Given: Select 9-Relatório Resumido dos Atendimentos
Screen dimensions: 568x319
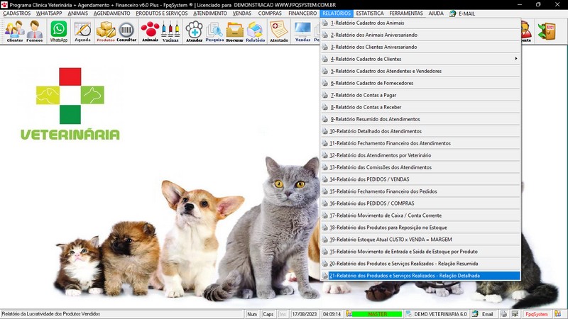Looking at the screenshot, I should [420, 119].
